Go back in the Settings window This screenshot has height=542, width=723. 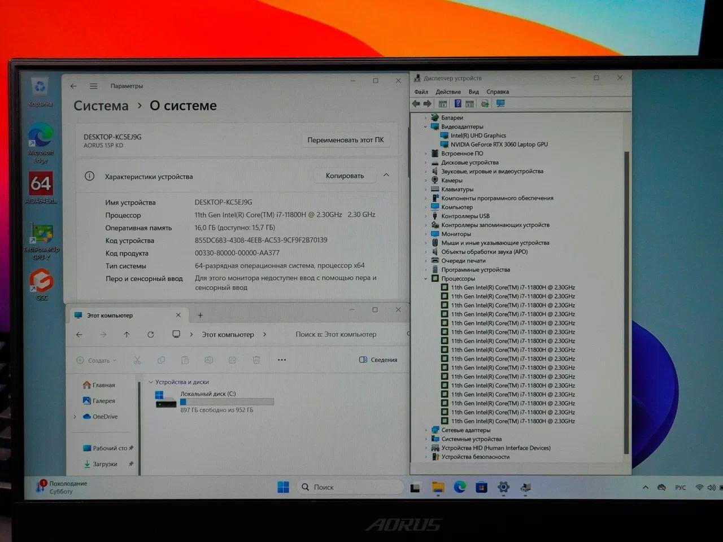[x=73, y=86]
